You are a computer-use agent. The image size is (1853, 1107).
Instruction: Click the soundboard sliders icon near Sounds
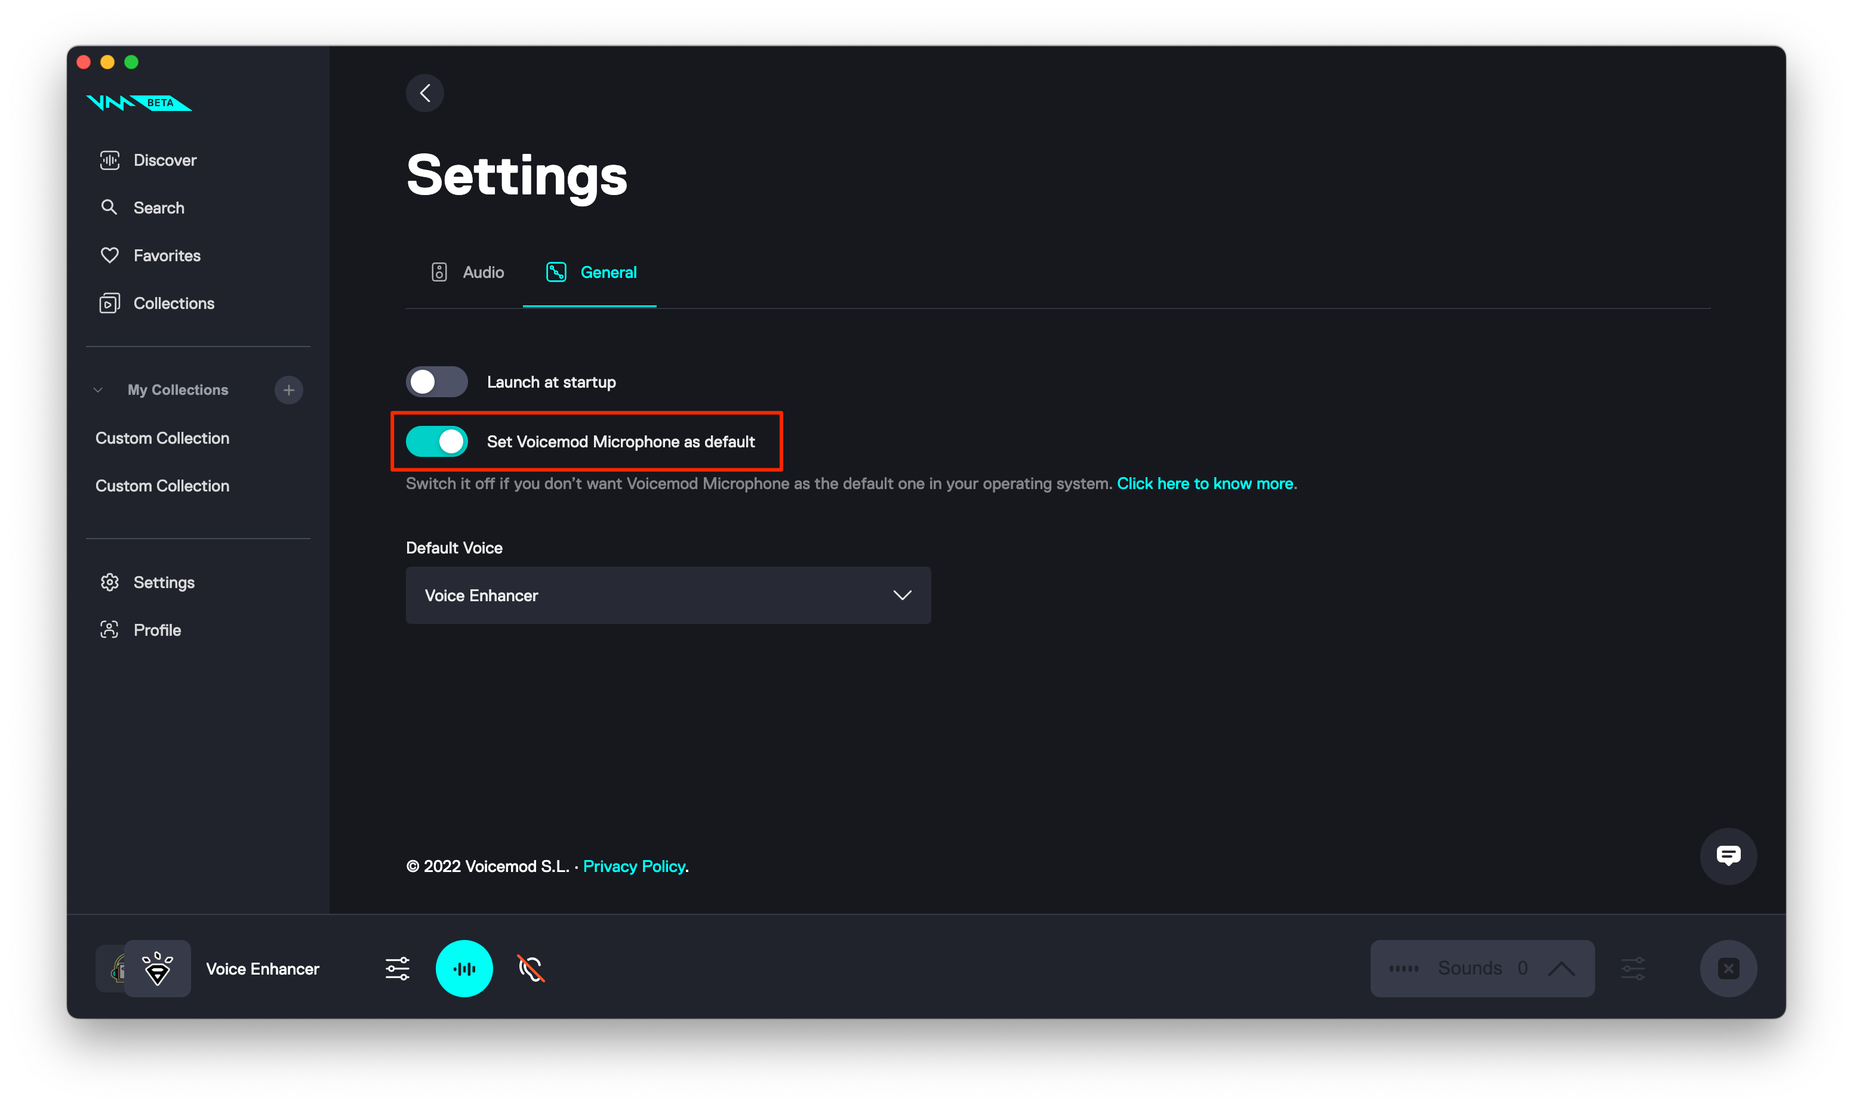[x=1633, y=968]
